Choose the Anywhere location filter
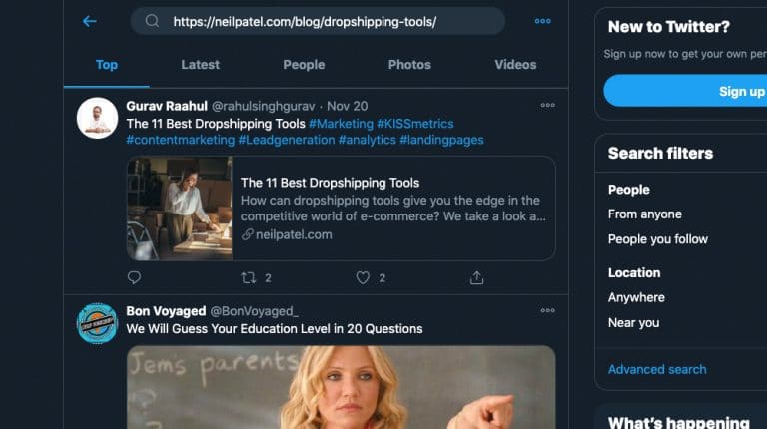Screen dimensions: 767x429 (636, 297)
